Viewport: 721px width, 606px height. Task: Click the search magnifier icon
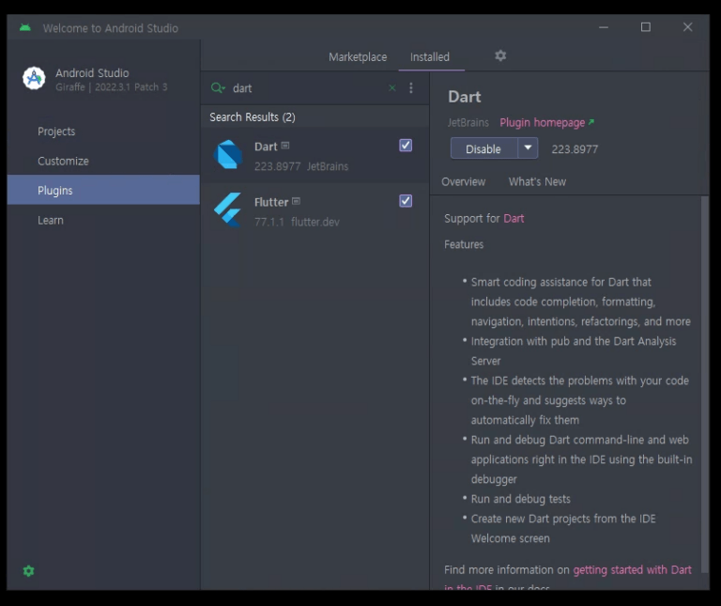tap(218, 88)
